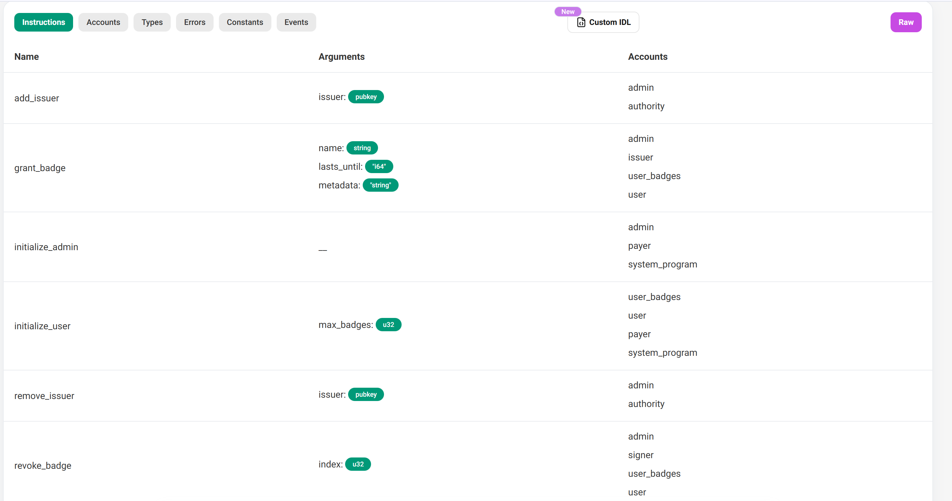Open the Constants tab
This screenshot has height=501, width=952.
pyautogui.click(x=245, y=22)
